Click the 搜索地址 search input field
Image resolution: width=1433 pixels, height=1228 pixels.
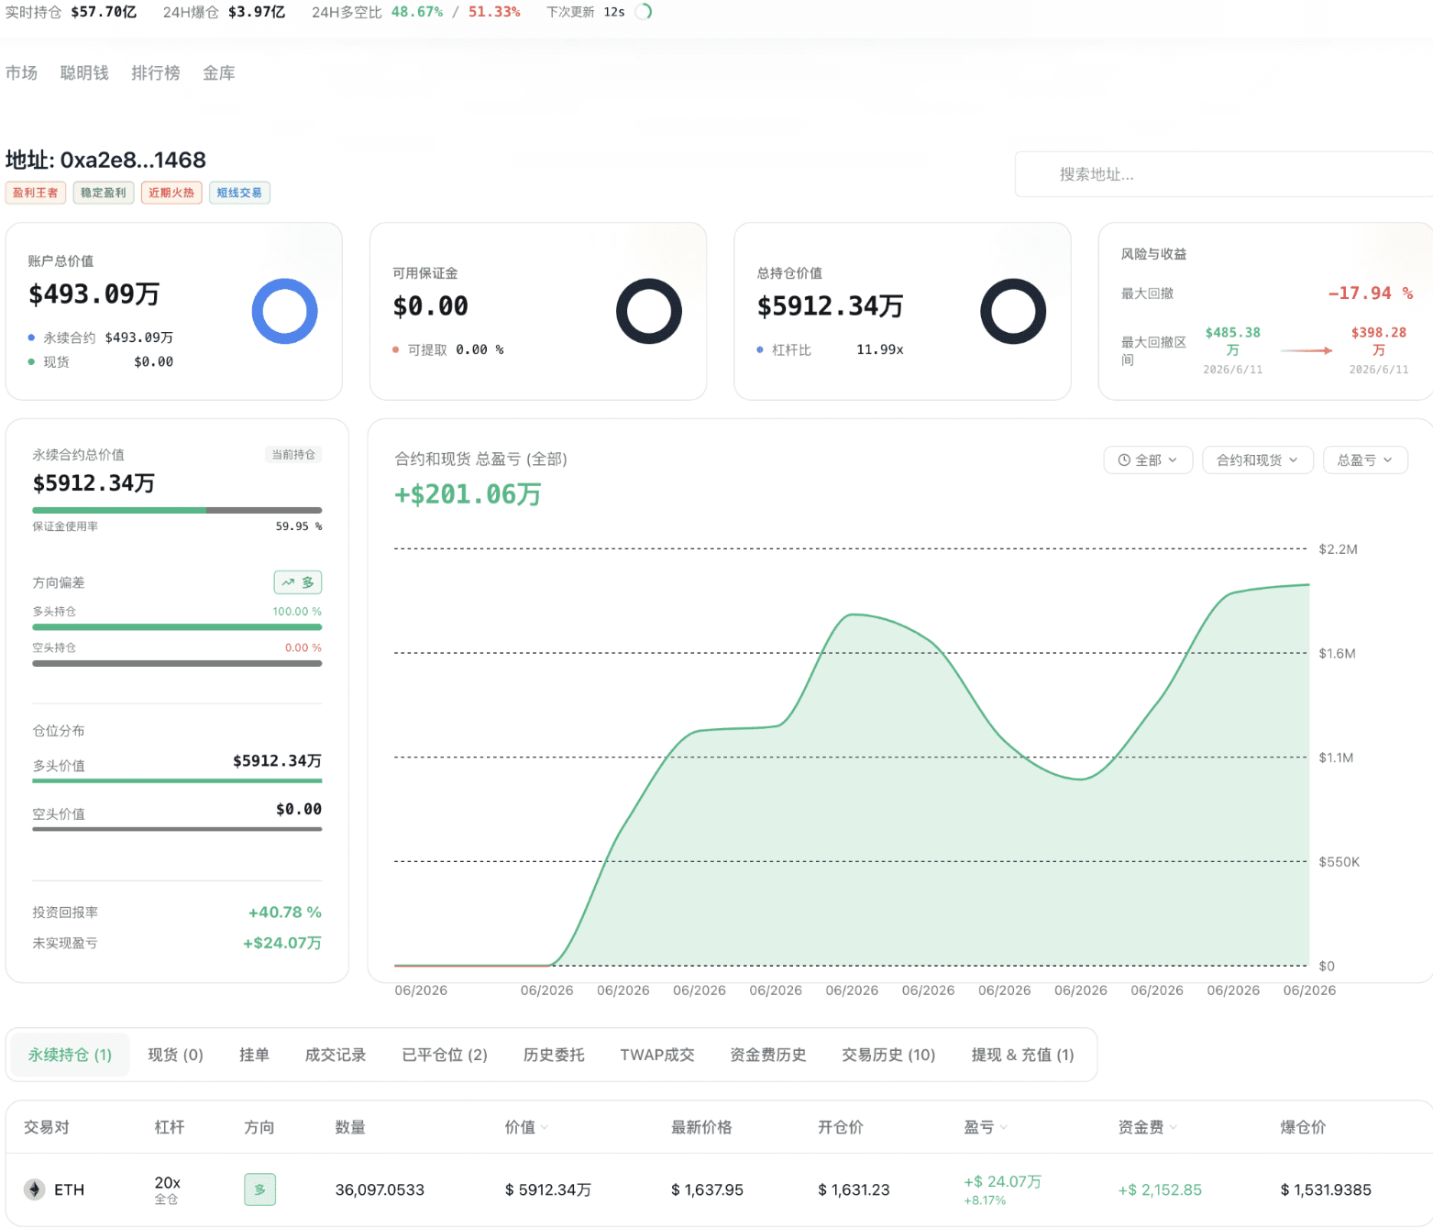pos(1224,174)
